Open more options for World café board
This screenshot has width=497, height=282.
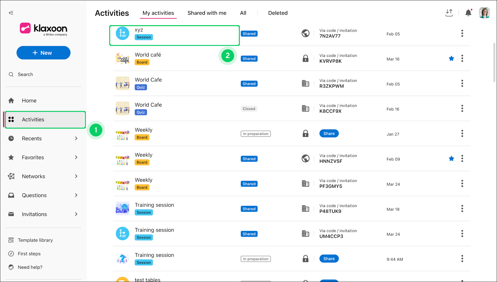[462, 58]
